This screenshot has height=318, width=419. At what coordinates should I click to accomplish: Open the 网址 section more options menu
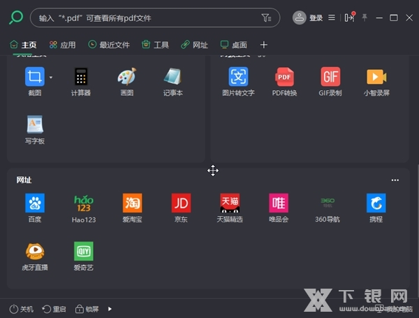click(x=395, y=180)
